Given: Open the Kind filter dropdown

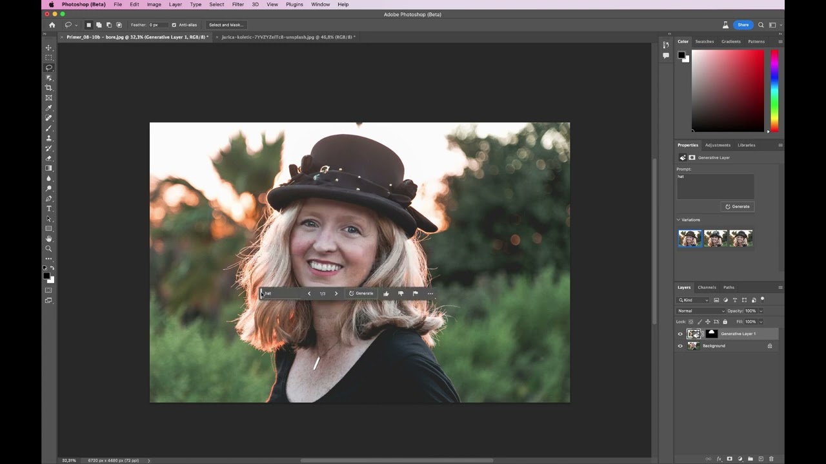Looking at the screenshot, I should point(693,300).
